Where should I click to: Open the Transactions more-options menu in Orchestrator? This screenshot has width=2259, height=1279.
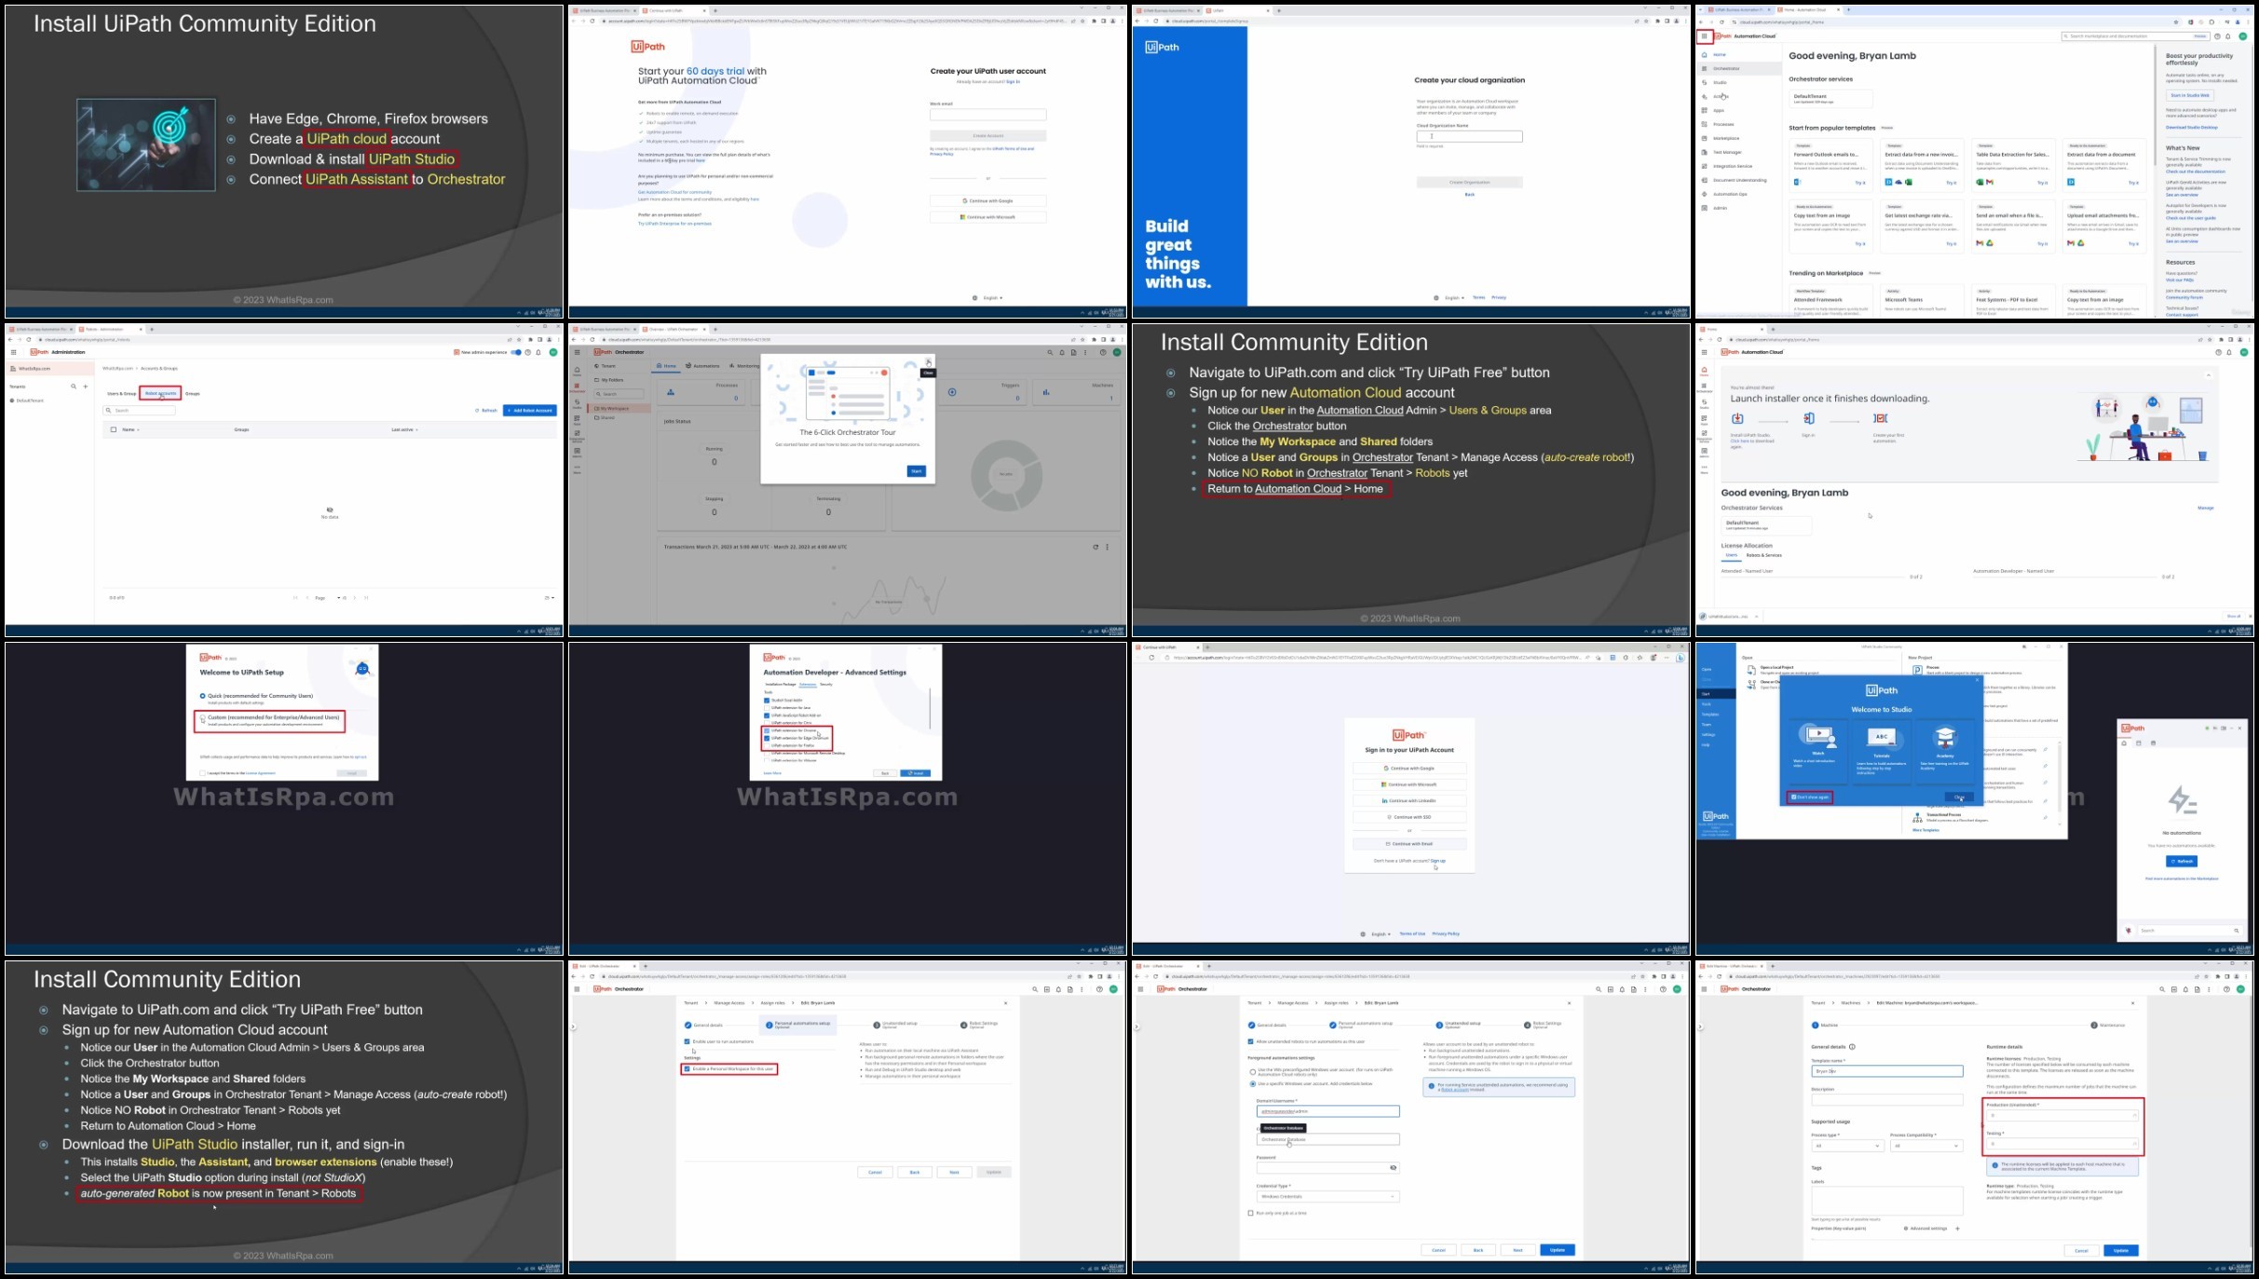[x=1107, y=547]
